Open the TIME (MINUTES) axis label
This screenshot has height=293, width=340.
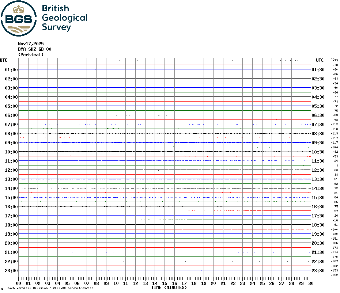[168, 288]
